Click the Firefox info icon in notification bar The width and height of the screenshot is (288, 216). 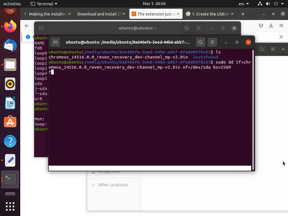(28, 37)
